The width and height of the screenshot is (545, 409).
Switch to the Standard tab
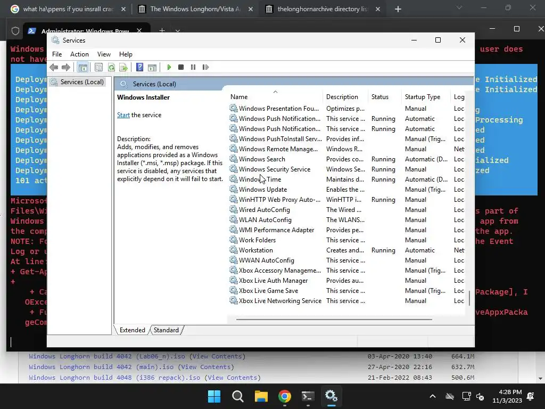(166, 330)
